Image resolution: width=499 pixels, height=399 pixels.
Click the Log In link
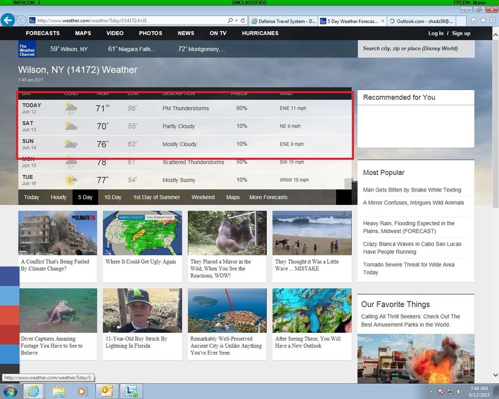pos(436,34)
